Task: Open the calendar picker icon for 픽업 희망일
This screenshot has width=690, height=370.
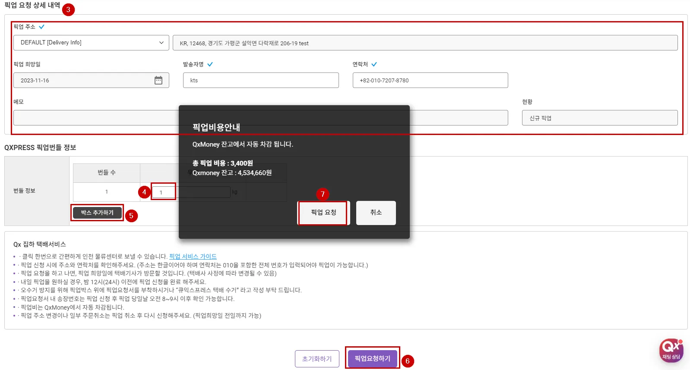Action: (158, 80)
